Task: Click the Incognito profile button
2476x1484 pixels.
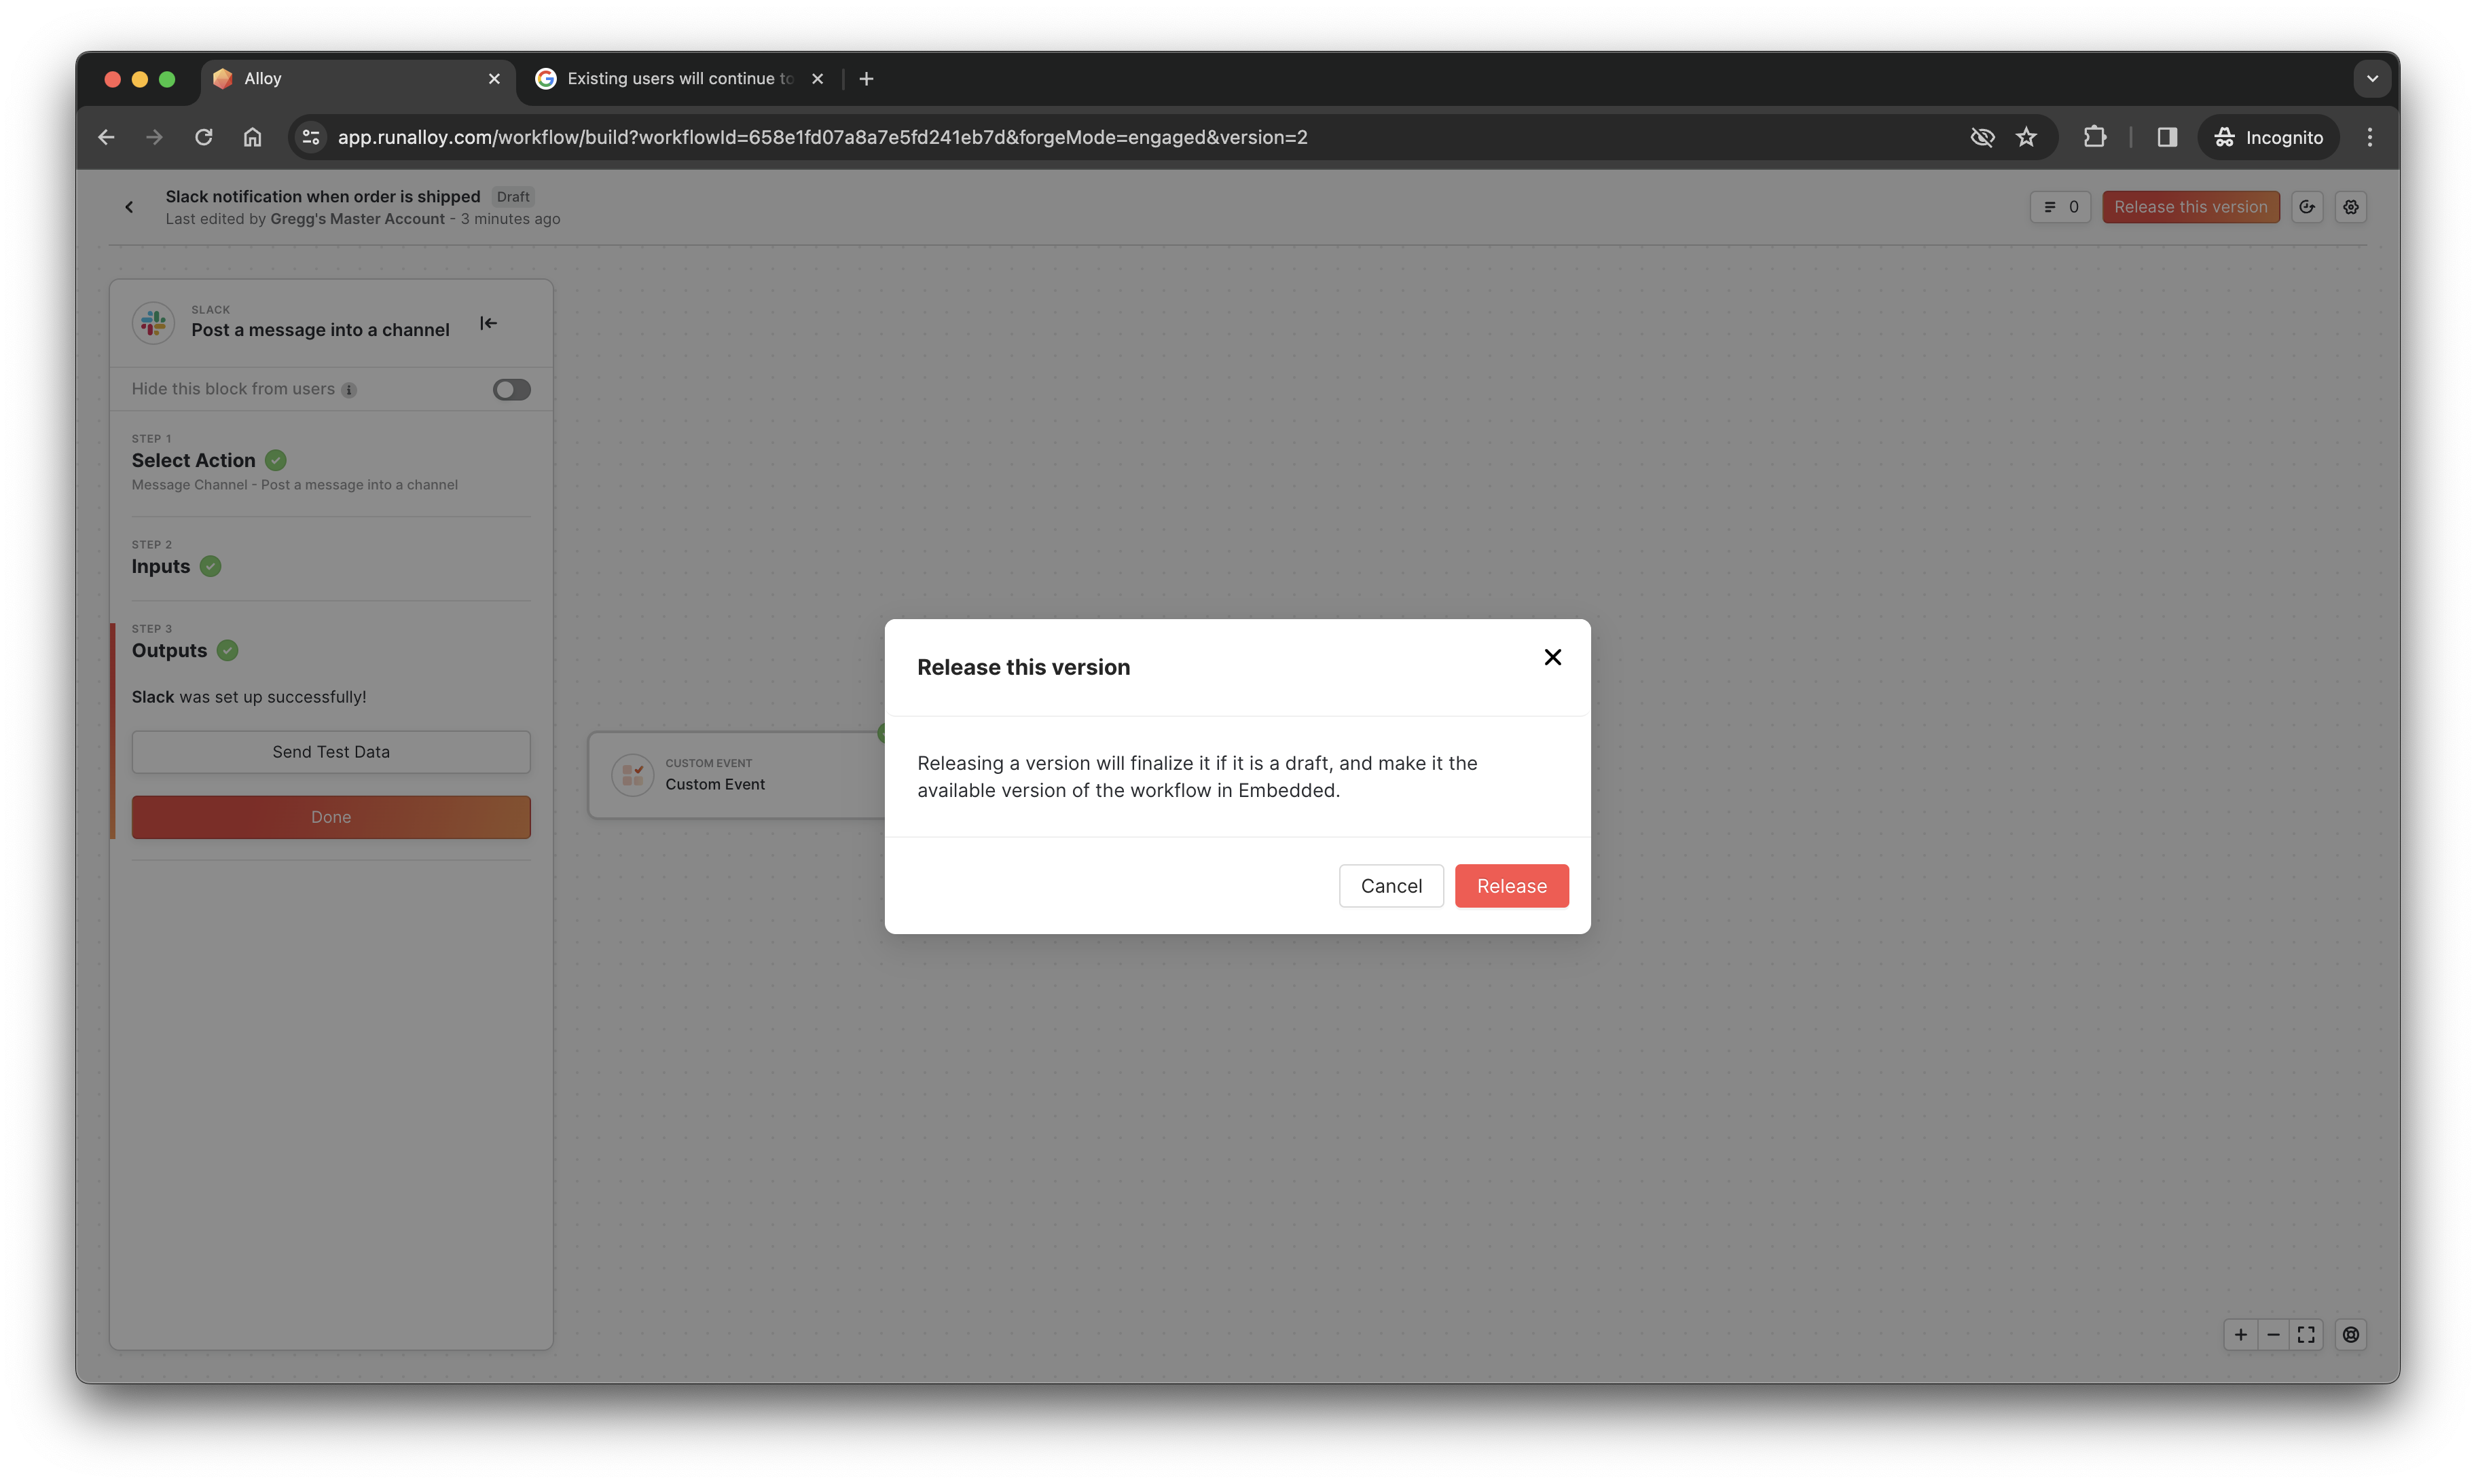Action: (x=2268, y=137)
